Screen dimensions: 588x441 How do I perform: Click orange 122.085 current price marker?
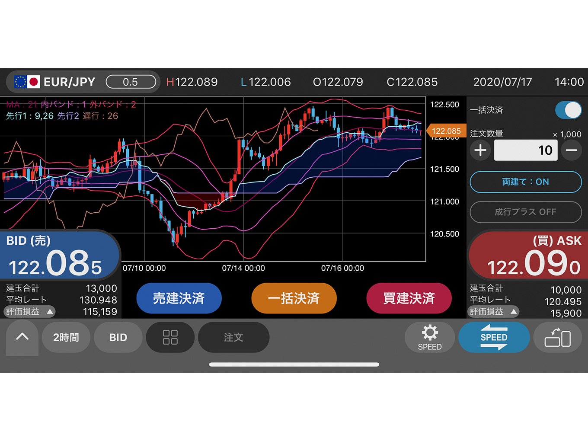tap(446, 131)
